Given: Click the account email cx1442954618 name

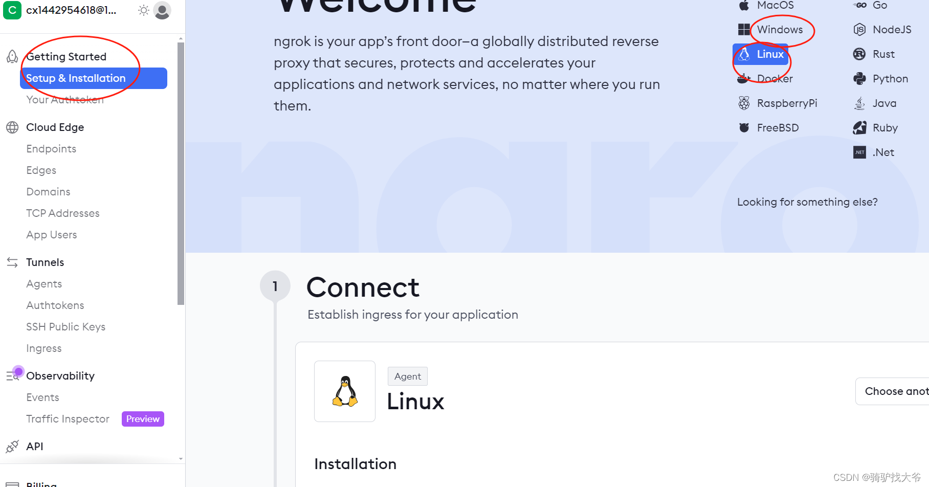Looking at the screenshot, I should point(71,10).
